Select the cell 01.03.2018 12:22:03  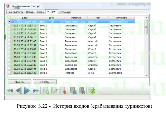tap(25, 41)
